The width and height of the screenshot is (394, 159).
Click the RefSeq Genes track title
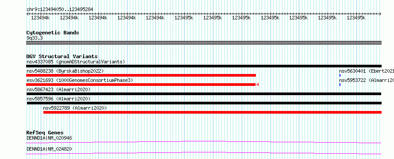tap(45, 133)
